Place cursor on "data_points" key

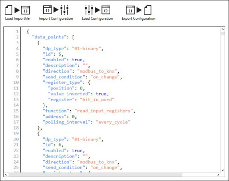click(49, 37)
